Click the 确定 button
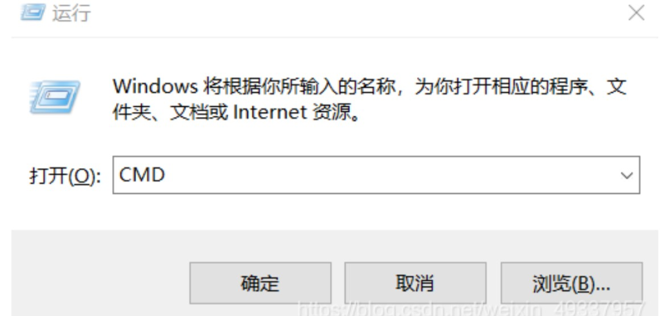 pyautogui.click(x=260, y=283)
